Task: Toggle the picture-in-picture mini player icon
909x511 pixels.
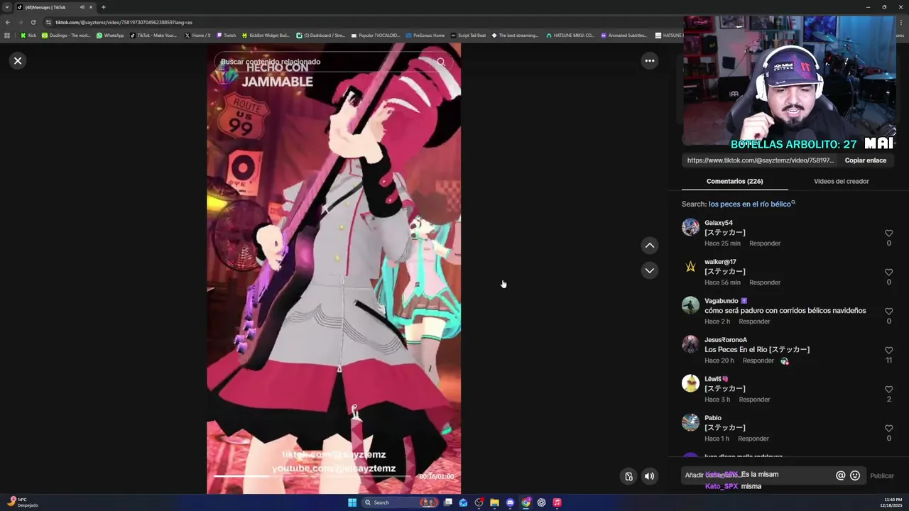Action: (x=628, y=476)
